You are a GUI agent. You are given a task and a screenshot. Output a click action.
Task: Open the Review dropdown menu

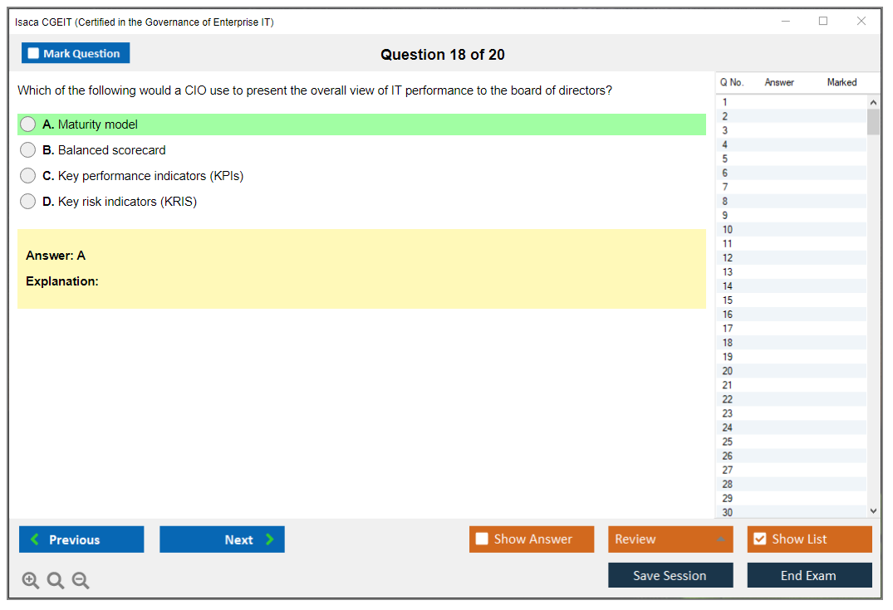pyautogui.click(x=670, y=539)
